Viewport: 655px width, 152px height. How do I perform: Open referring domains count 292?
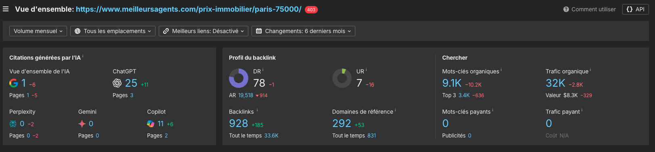[x=342, y=123]
